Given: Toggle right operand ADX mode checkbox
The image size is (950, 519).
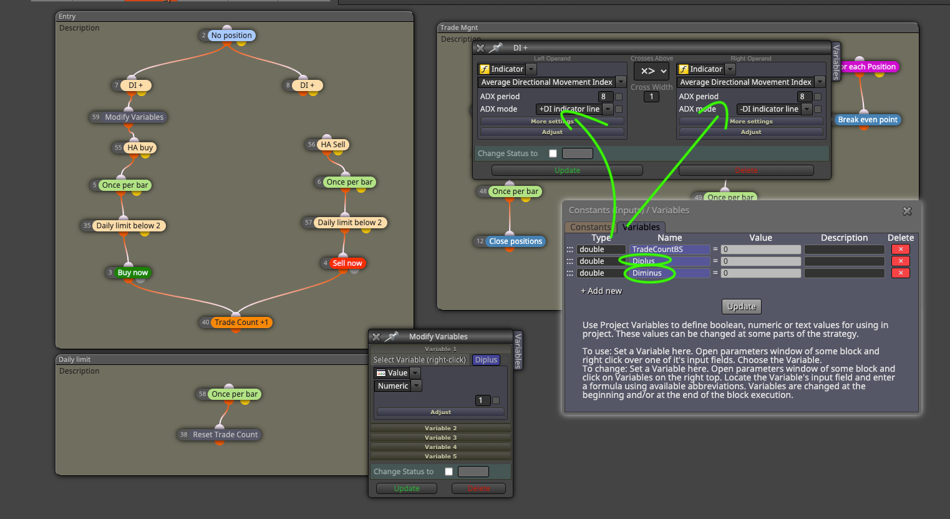Looking at the screenshot, I should [818, 109].
